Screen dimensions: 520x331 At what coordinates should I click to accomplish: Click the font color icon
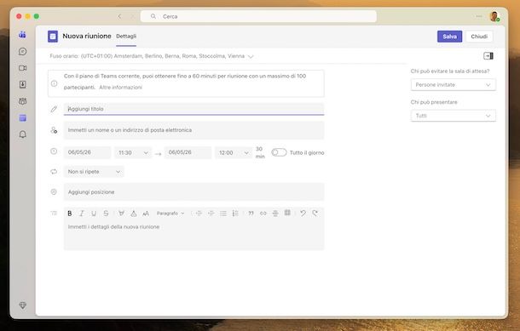pos(133,214)
